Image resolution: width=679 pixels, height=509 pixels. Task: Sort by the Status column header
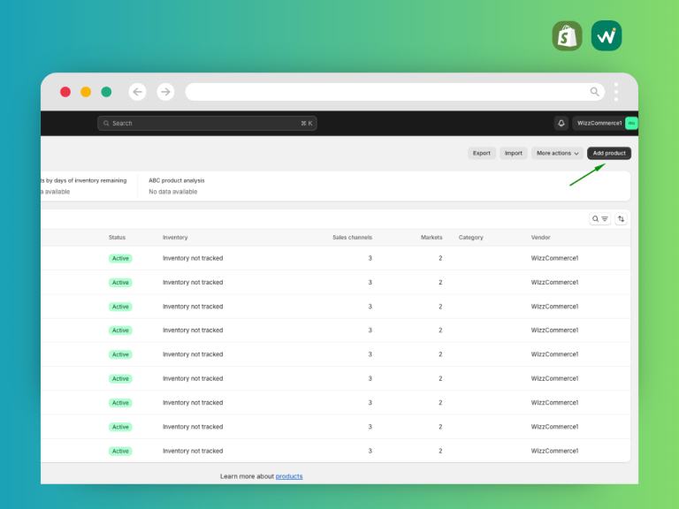(117, 237)
